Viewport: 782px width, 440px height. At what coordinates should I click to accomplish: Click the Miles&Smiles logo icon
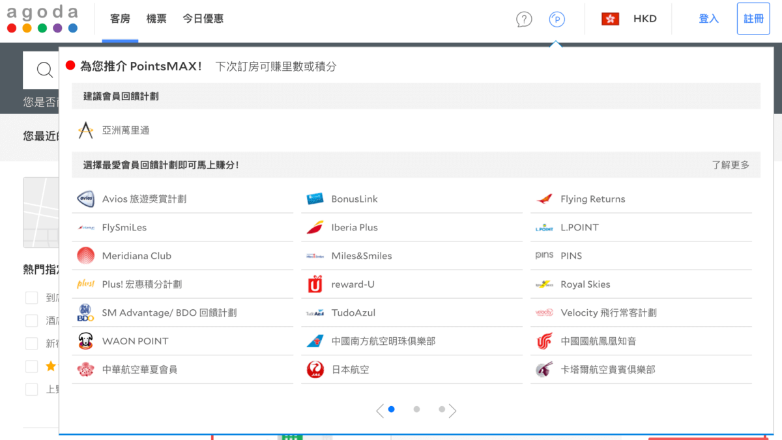(x=315, y=256)
